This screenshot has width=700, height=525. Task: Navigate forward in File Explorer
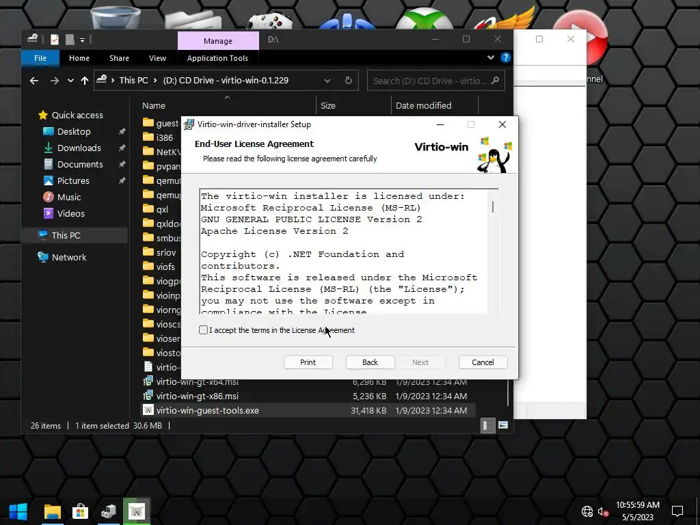click(x=55, y=81)
